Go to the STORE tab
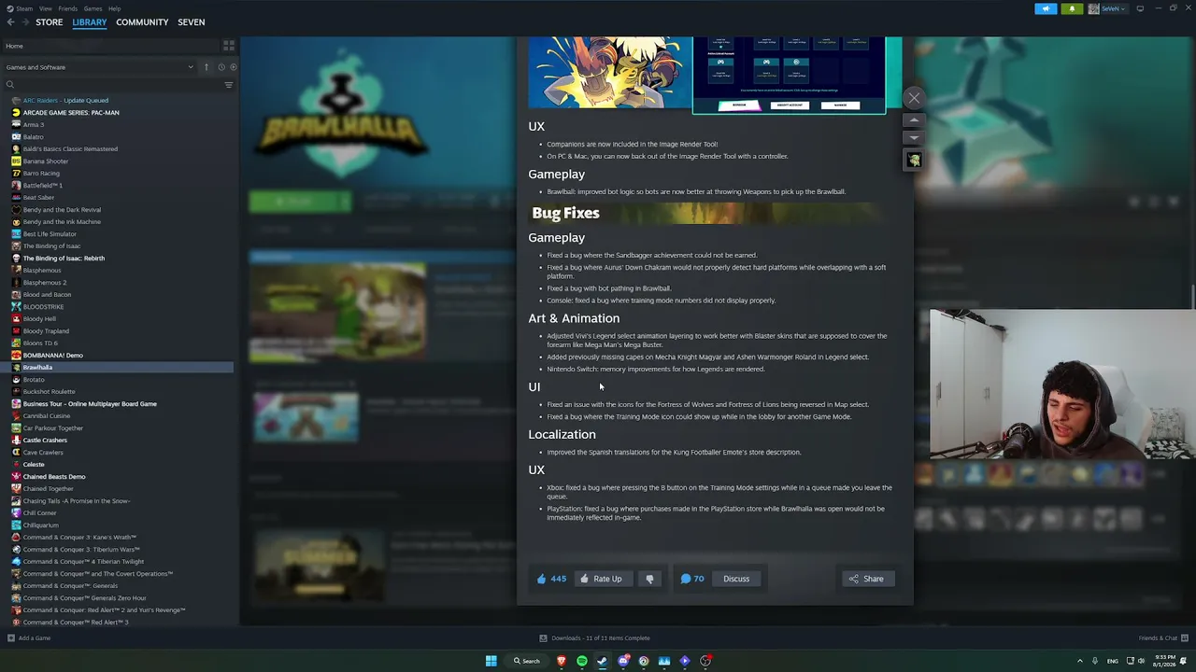This screenshot has width=1196, height=672. [x=50, y=22]
